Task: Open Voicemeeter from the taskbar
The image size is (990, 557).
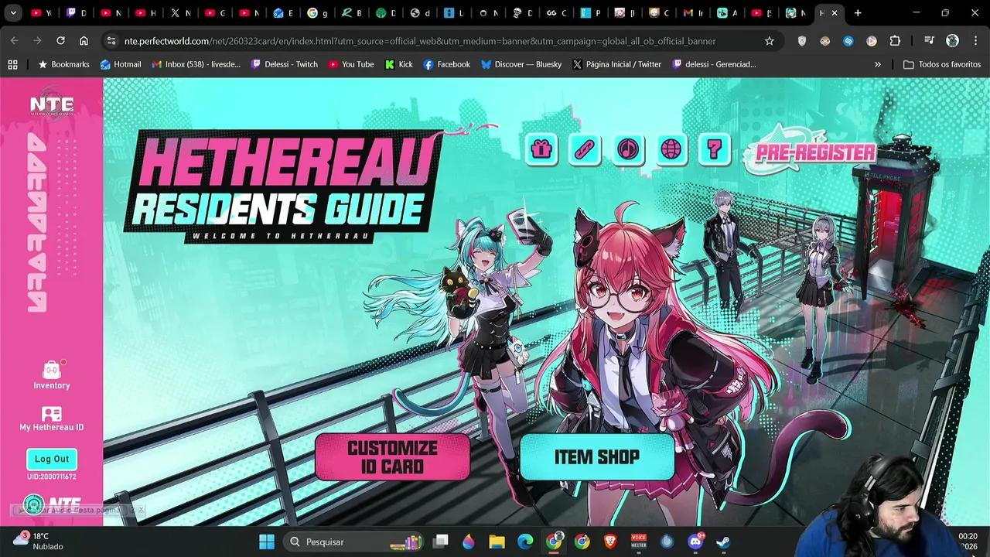Action: click(639, 542)
